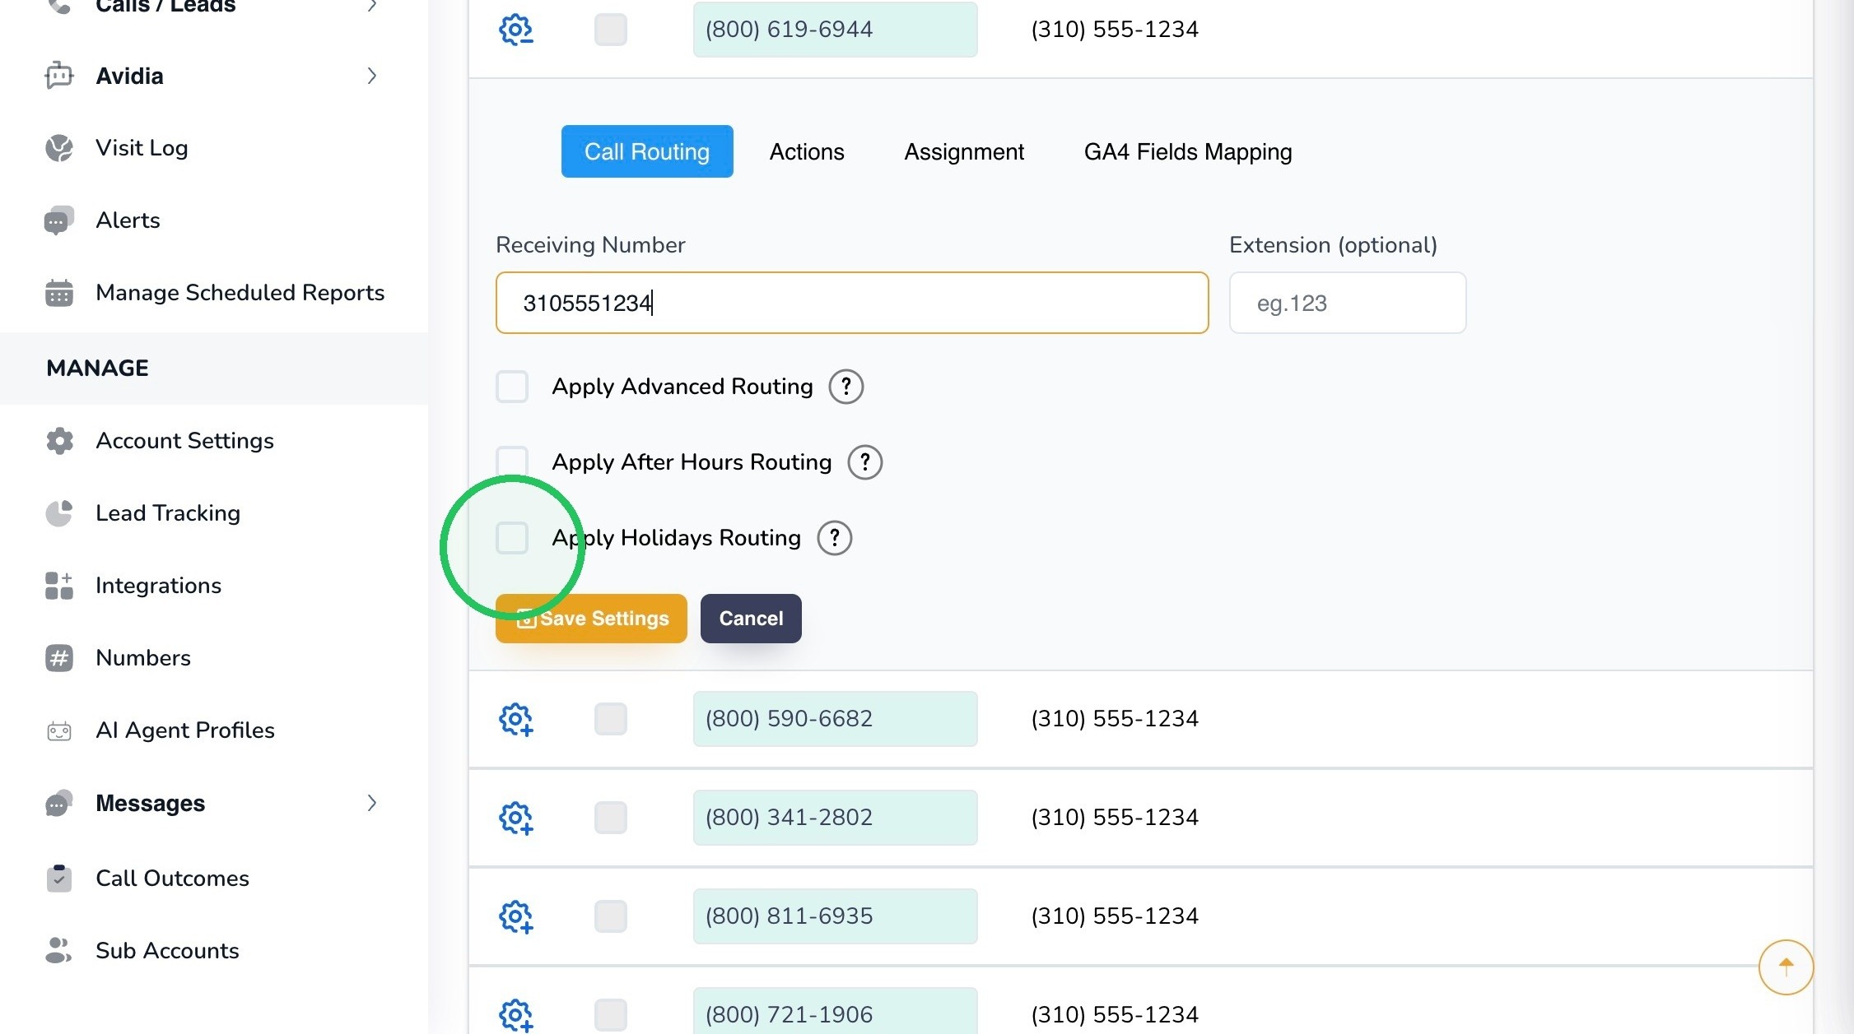This screenshot has height=1034, width=1854.
Task: Click the Numbers hash icon
Action: [59, 658]
